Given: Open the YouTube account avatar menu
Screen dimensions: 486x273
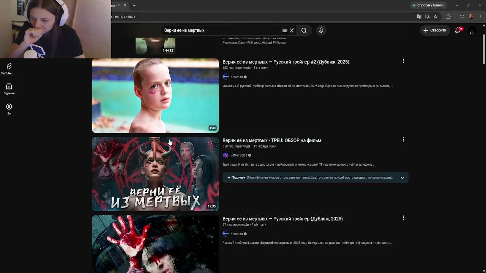Looking at the screenshot, I should tap(472, 30).
